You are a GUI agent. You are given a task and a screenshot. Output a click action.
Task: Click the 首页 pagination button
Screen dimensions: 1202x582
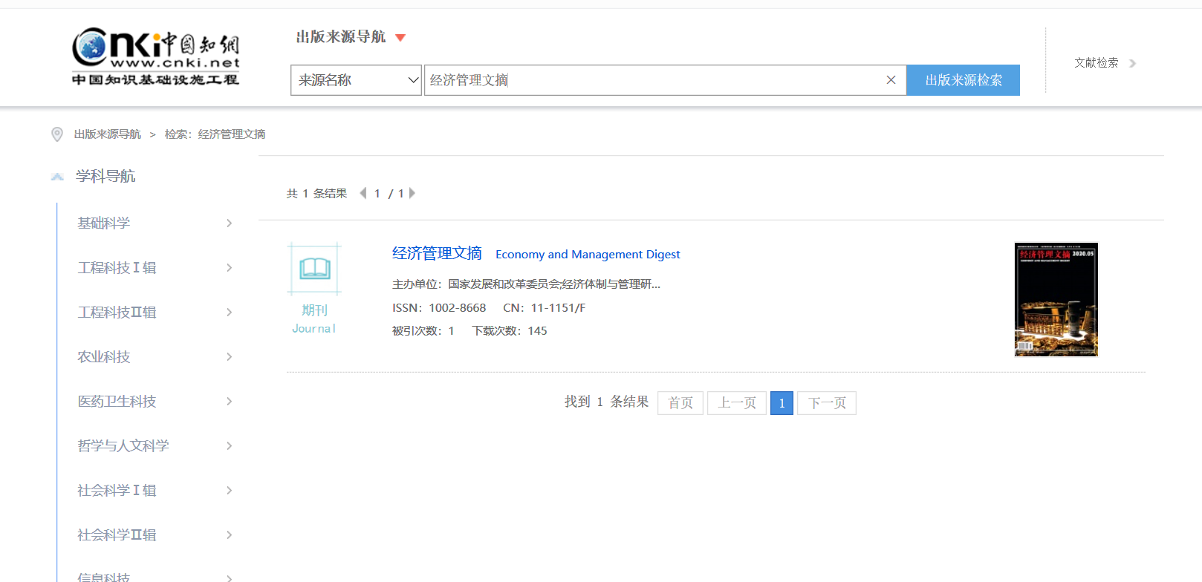click(x=680, y=403)
